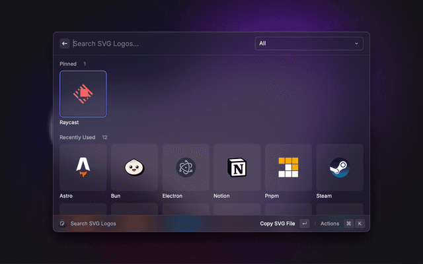
Task: Focus the Search SVG Logos field
Action: (x=159, y=44)
